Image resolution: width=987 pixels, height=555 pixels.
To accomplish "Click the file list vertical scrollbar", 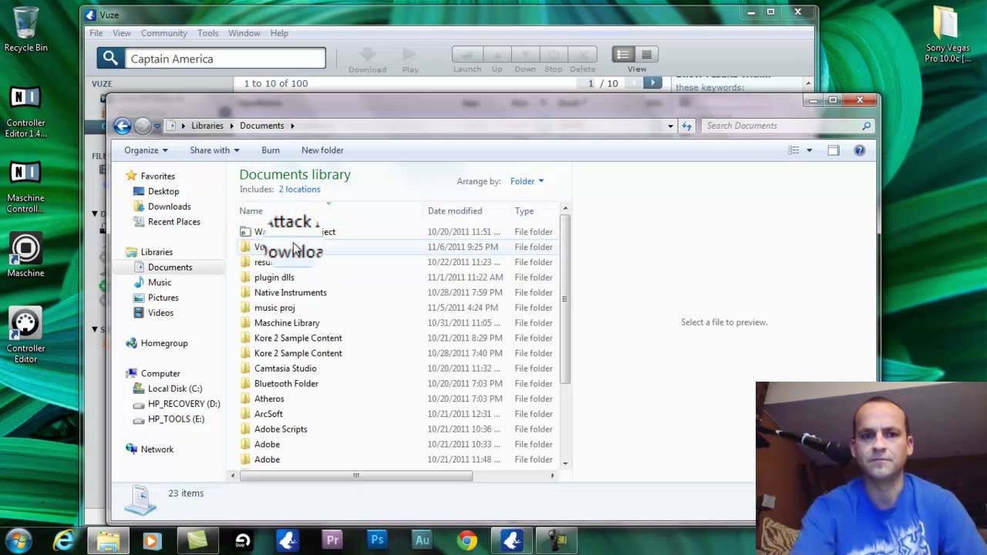I will tap(565, 299).
